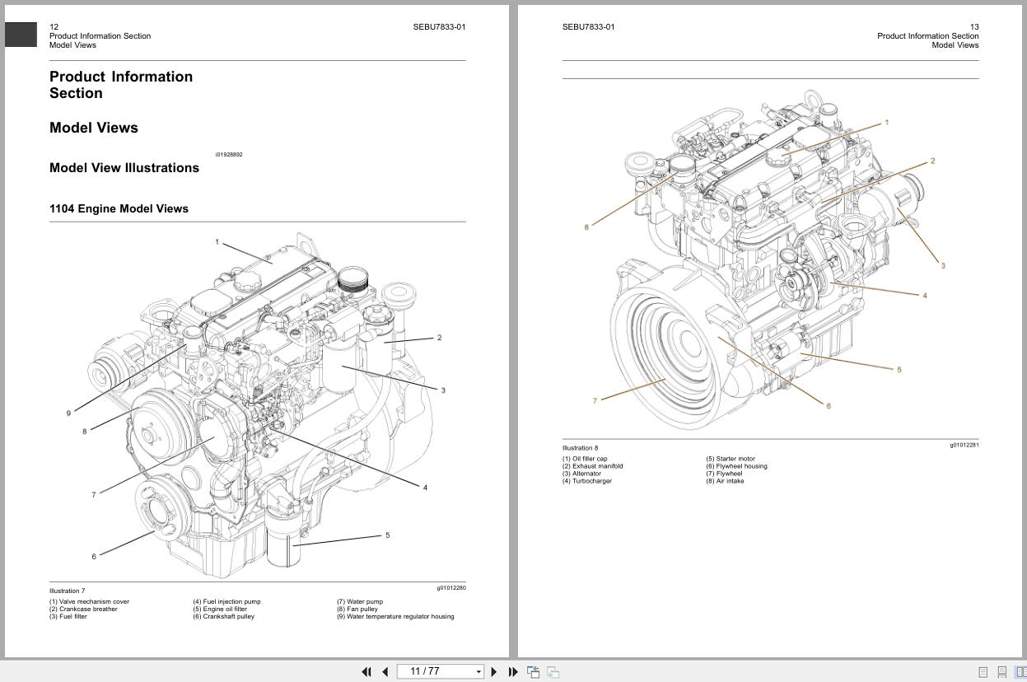Click the '1104 Engine Model Views' heading
Screen dimensions: 1027x682
click(x=119, y=208)
